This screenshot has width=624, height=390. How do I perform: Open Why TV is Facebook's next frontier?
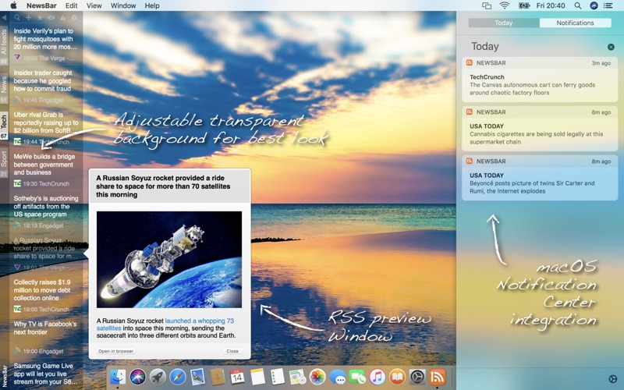pos(45,328)
